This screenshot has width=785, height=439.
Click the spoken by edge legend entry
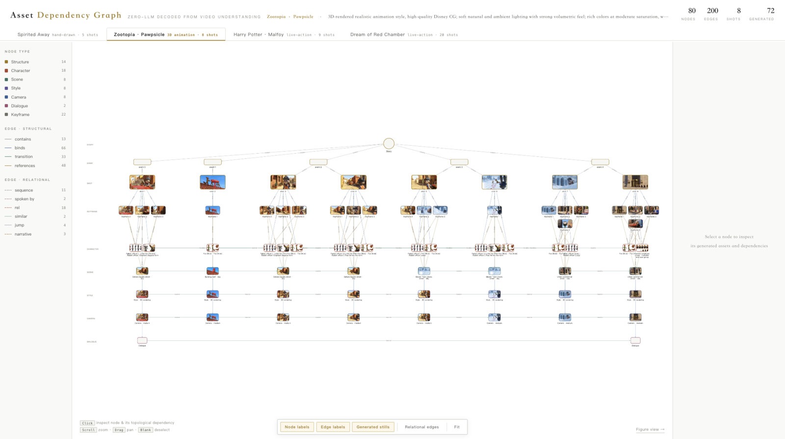pos(35,199)
